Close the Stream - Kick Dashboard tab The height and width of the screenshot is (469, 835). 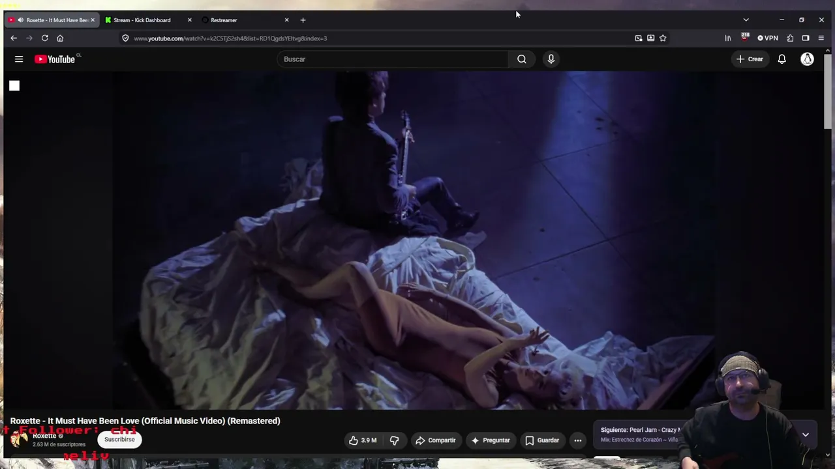pyautogui.click(x=189, y=20)
